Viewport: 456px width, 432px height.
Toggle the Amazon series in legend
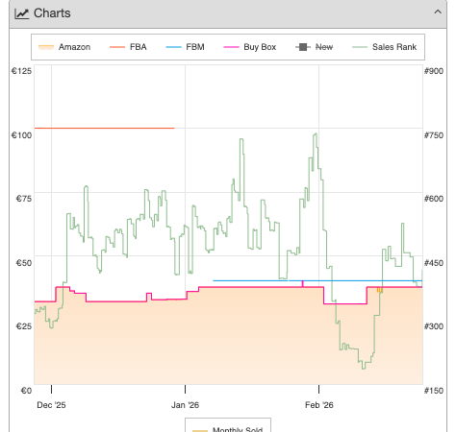click(64, 47)
